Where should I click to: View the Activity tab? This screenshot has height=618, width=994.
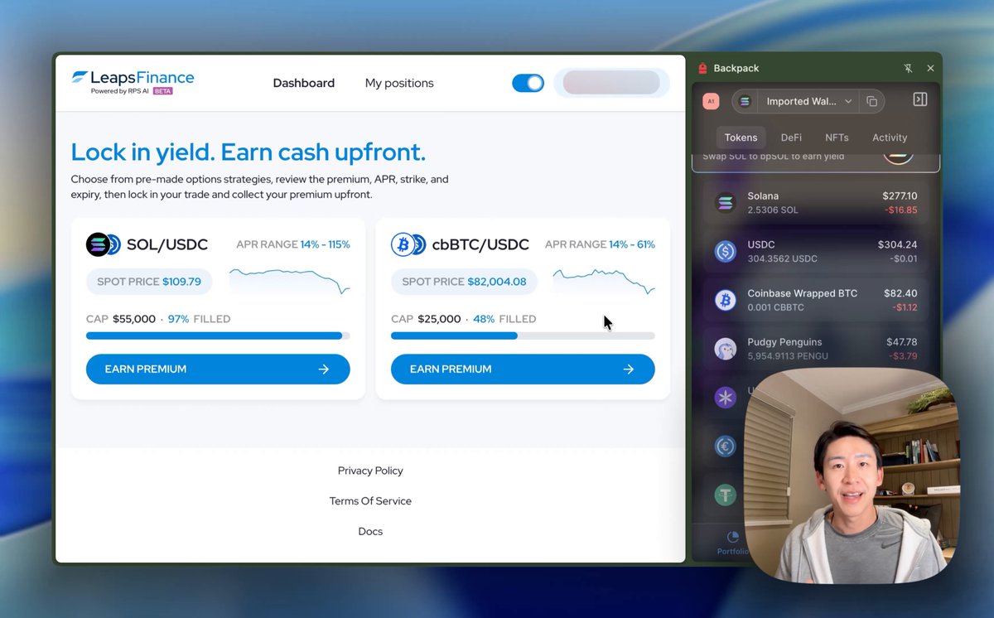tap(890, 138)
